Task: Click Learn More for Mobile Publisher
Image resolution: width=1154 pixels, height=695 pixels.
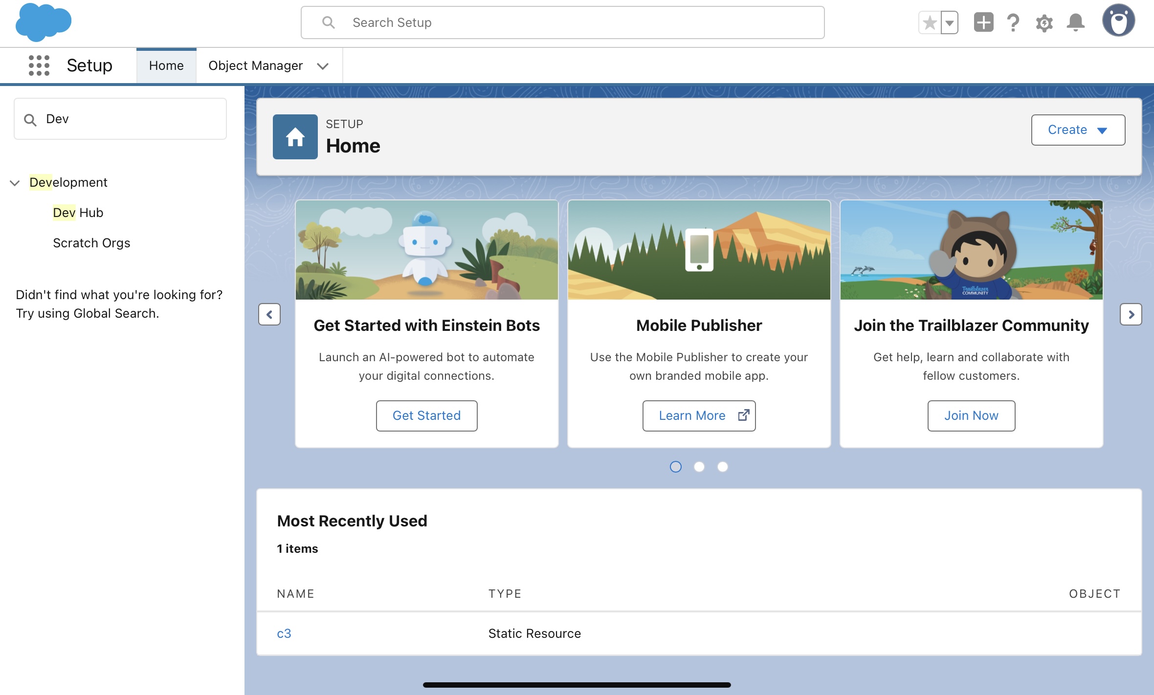Action: (699, 415)
